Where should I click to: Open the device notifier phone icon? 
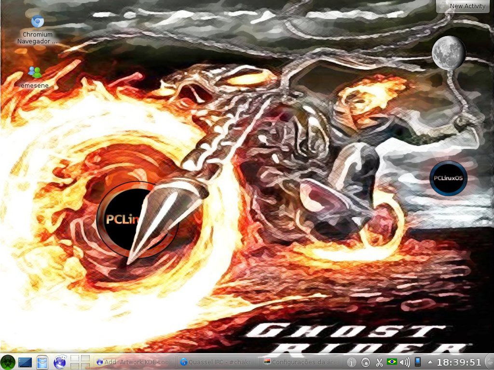pyautogui.click(x=418, y=362)
